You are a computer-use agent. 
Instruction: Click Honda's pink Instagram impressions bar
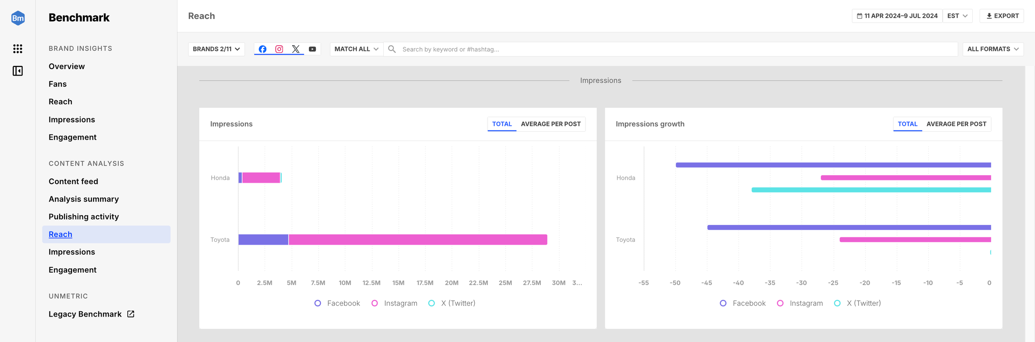(x=261, y=178)
